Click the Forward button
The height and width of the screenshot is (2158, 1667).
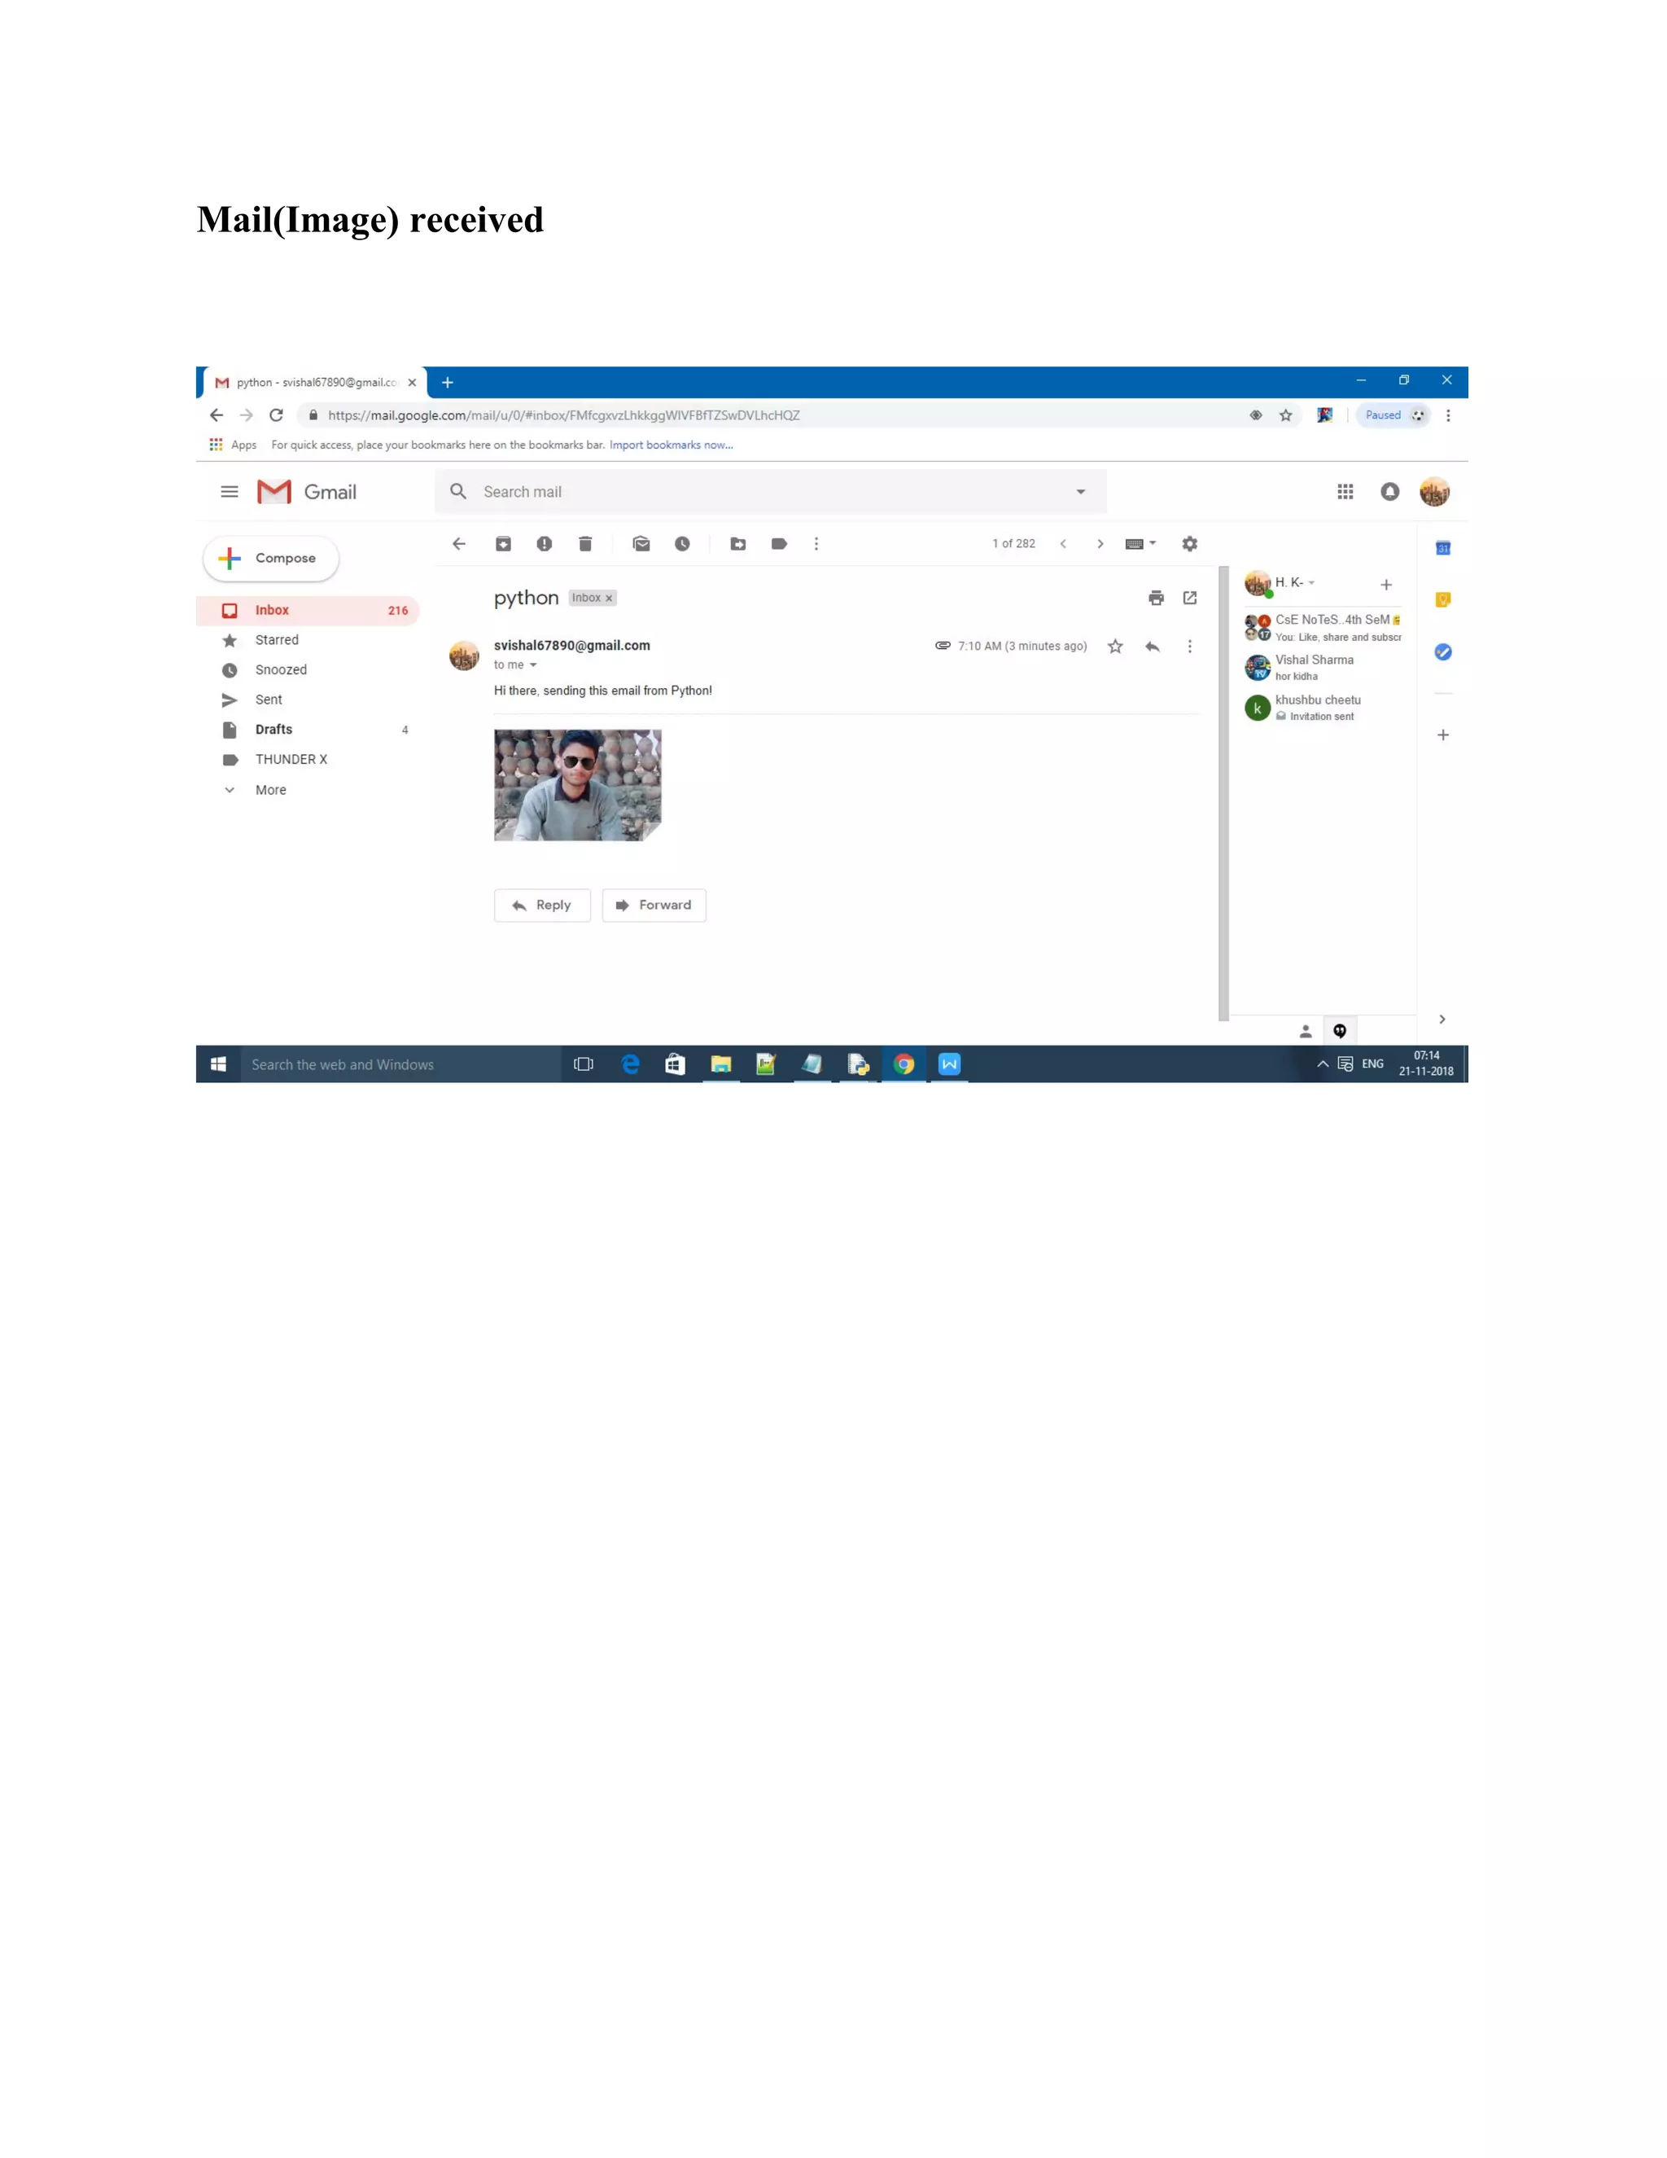point(654,905)
